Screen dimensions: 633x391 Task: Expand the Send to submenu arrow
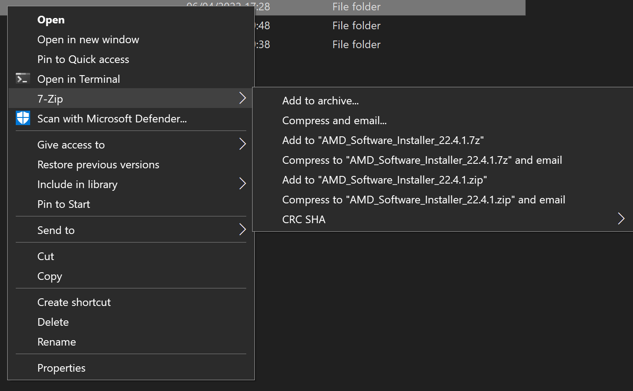tap(242, 229)
